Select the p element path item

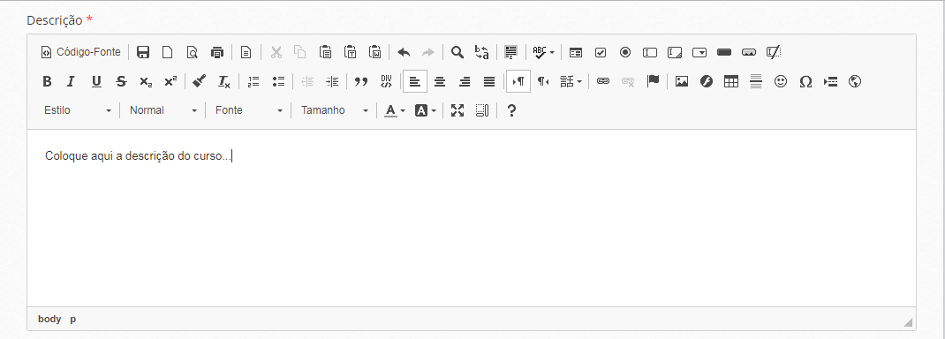[73, 319]
